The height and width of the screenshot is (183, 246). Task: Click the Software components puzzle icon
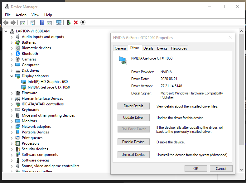point(18,155)
